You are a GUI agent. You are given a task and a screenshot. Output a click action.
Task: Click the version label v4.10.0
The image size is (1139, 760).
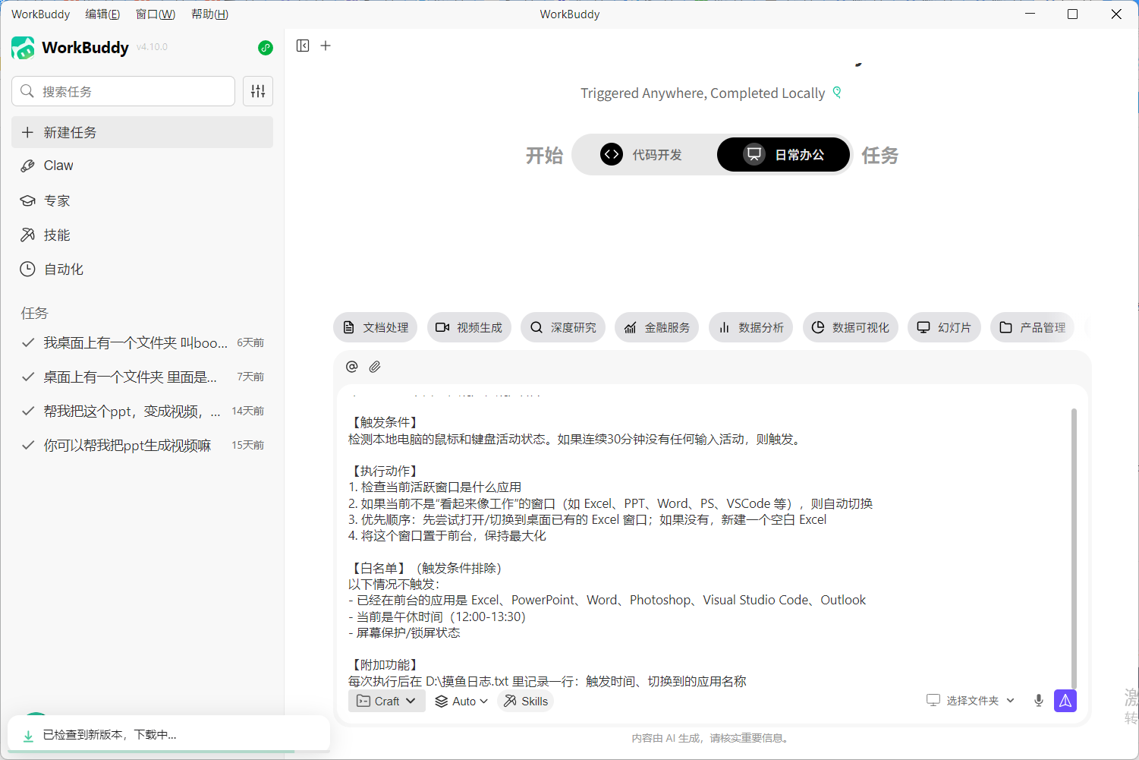[152, 47]
